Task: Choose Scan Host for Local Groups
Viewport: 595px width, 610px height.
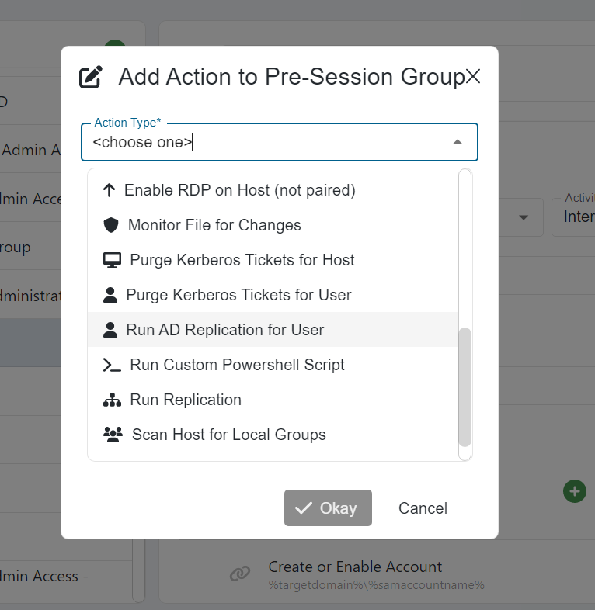Action: (x=228, y=435)
